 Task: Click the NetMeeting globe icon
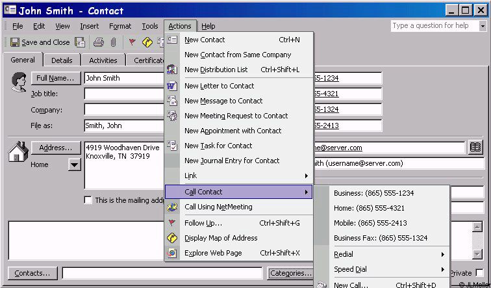pyautogui.click(x=172, y=207)
